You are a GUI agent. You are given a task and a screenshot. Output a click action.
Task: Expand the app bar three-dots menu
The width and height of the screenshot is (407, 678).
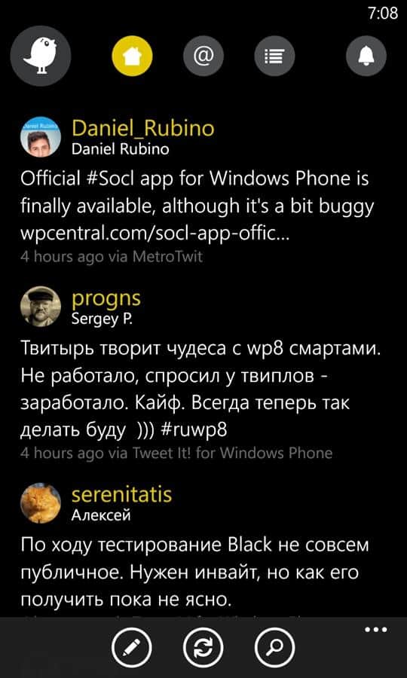coord(375,630)
